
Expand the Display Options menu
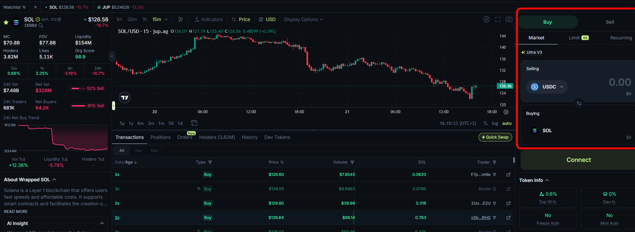[303, 19]
